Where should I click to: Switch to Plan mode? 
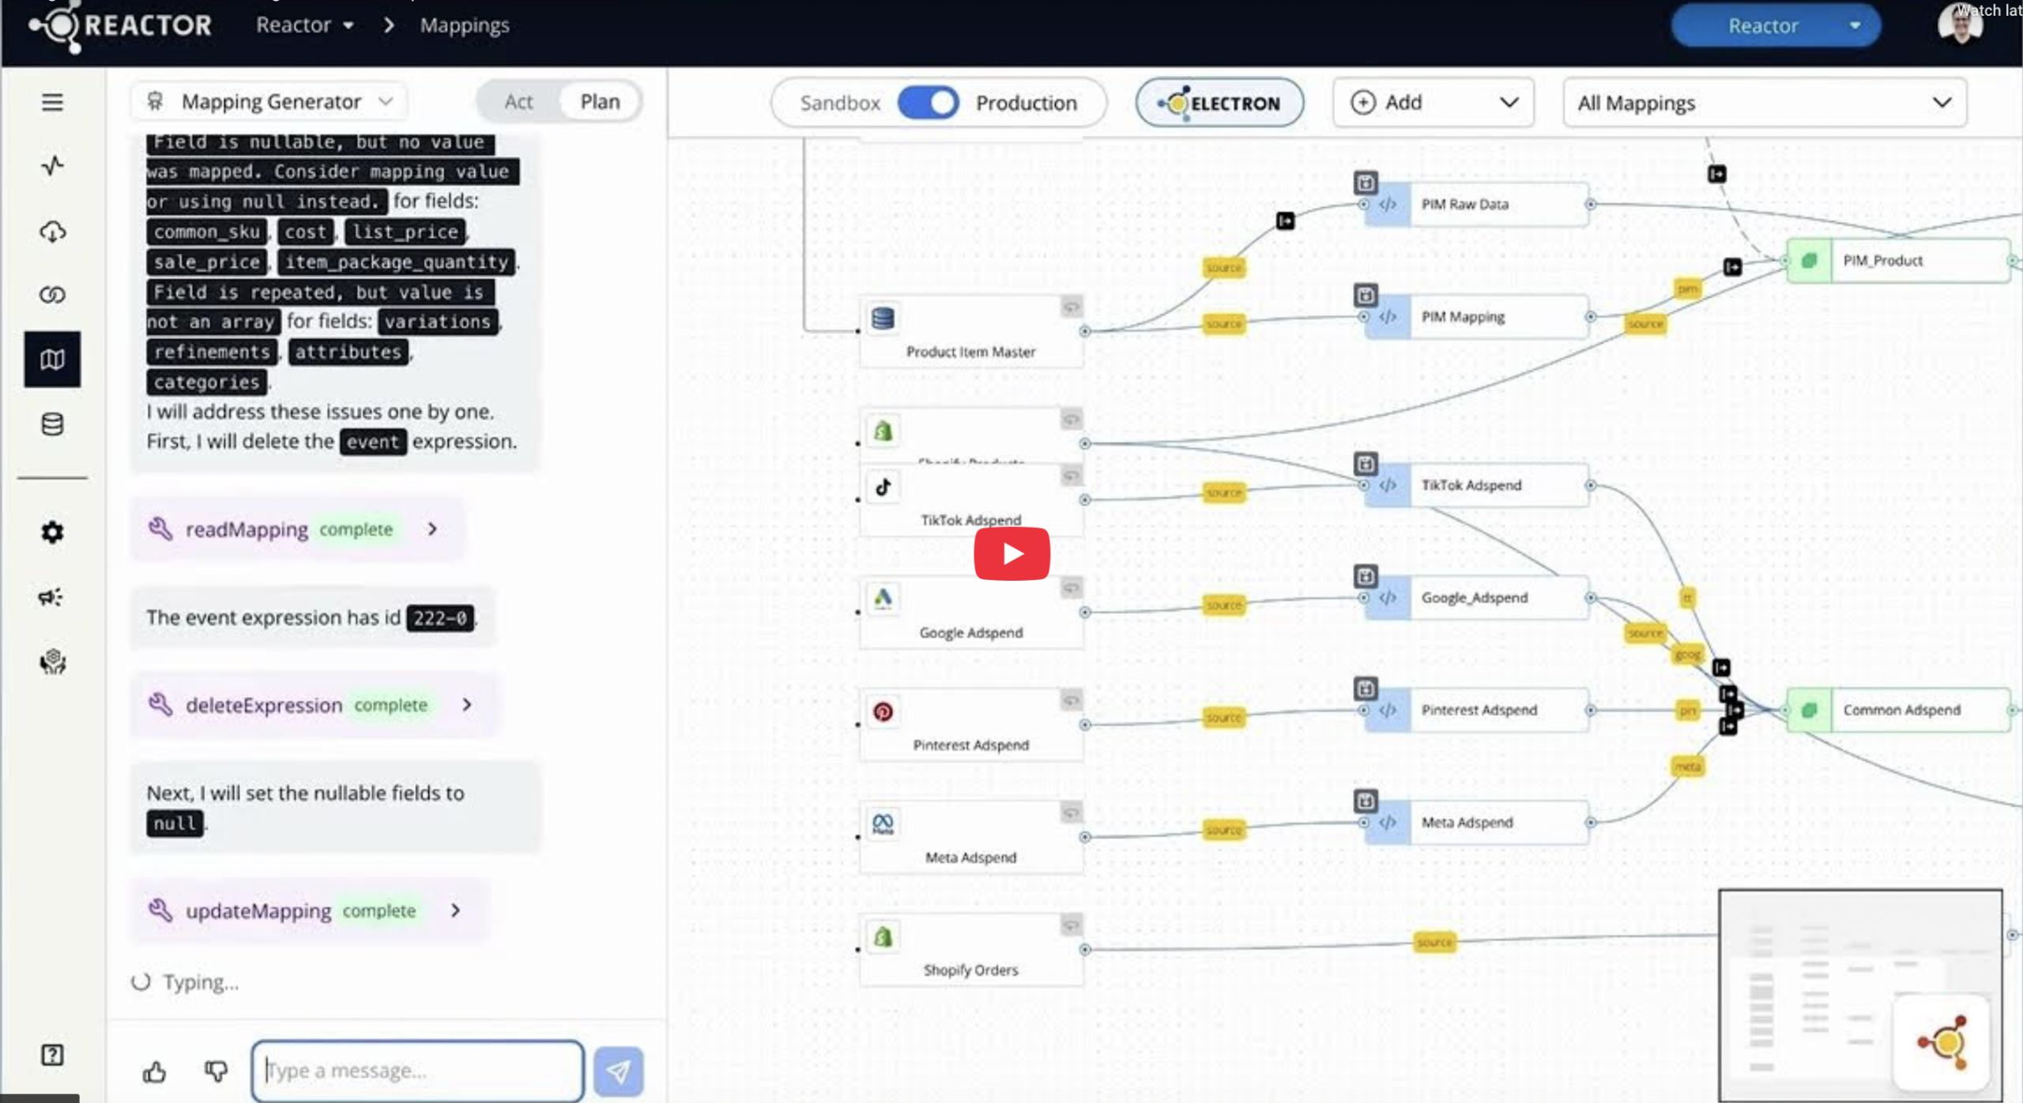[x=600, y=102]
